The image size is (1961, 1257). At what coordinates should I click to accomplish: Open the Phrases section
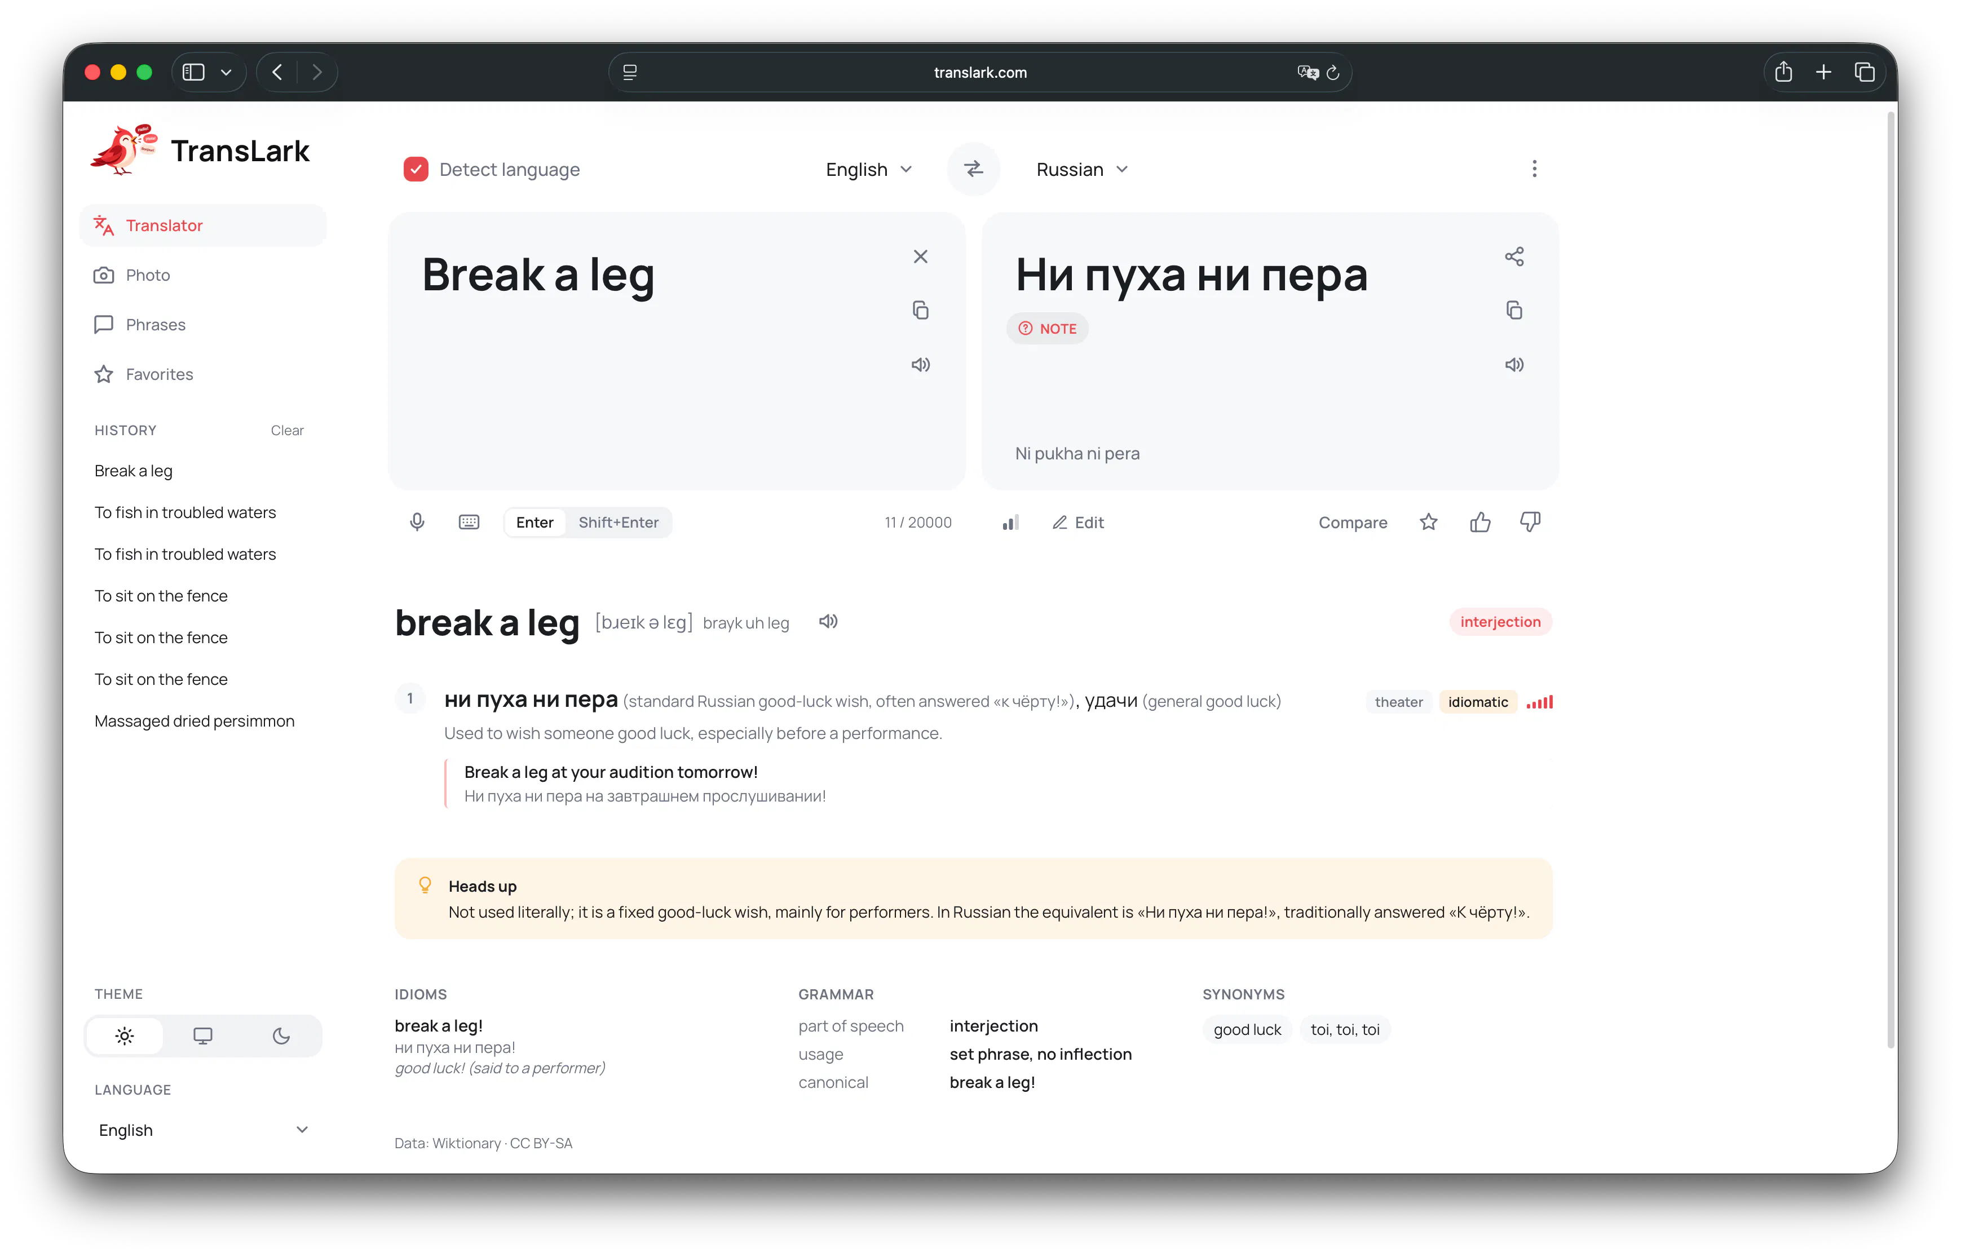[x=202, y=325]
